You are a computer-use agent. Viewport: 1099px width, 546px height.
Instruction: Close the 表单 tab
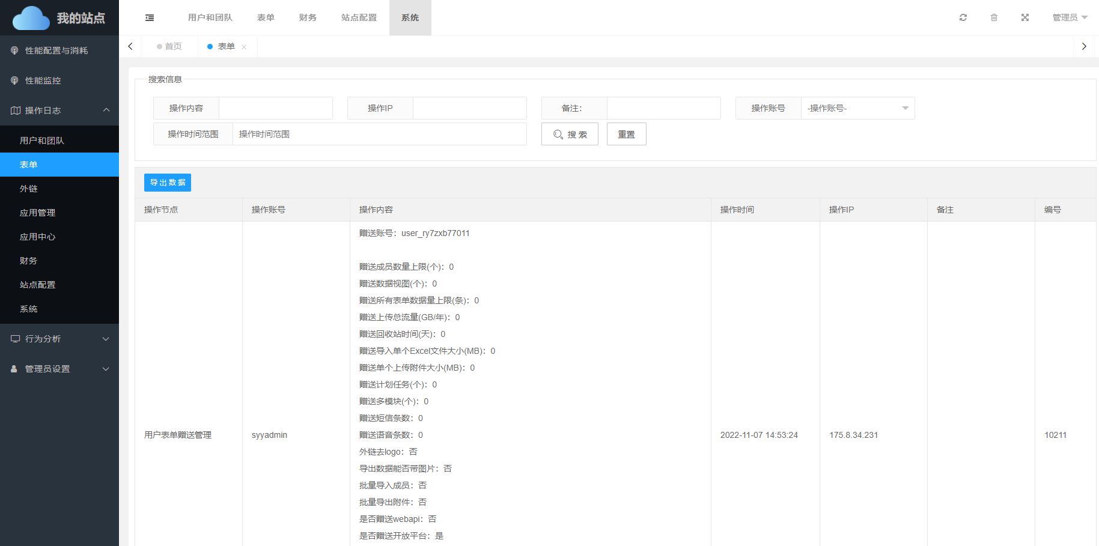[x=244, y=47]
